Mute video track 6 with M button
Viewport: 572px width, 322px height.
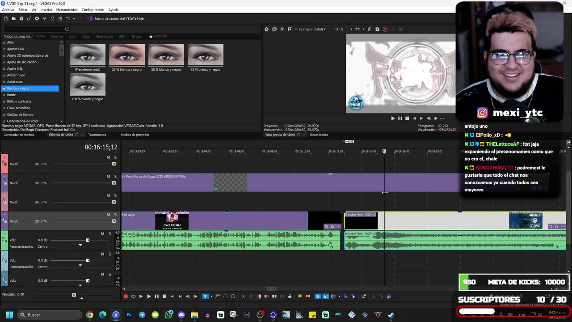tap(108, 215)
